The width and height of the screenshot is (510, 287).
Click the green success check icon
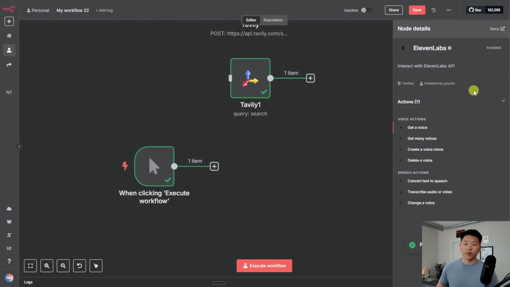412,245
